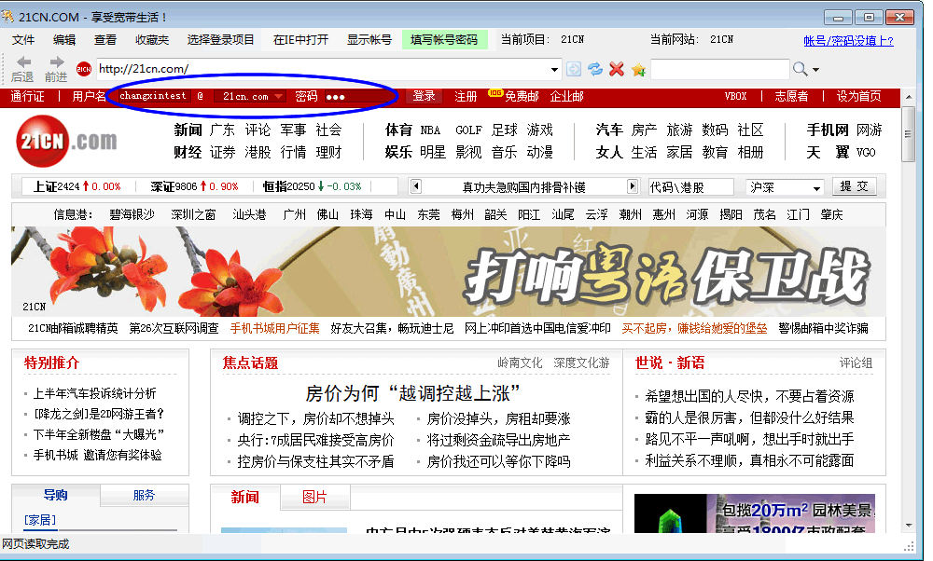
Task: Expand the 21cn.com email domain dropdown
Action: (278, 96)
